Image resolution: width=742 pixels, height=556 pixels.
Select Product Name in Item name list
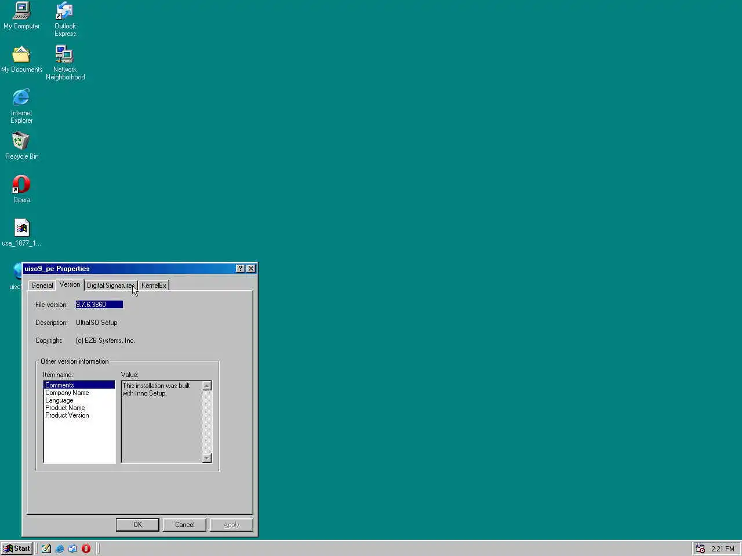point(79,408)
